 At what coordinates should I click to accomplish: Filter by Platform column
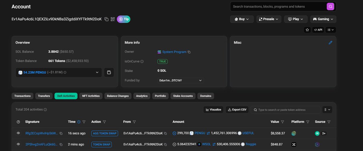[x=308, y=122]
